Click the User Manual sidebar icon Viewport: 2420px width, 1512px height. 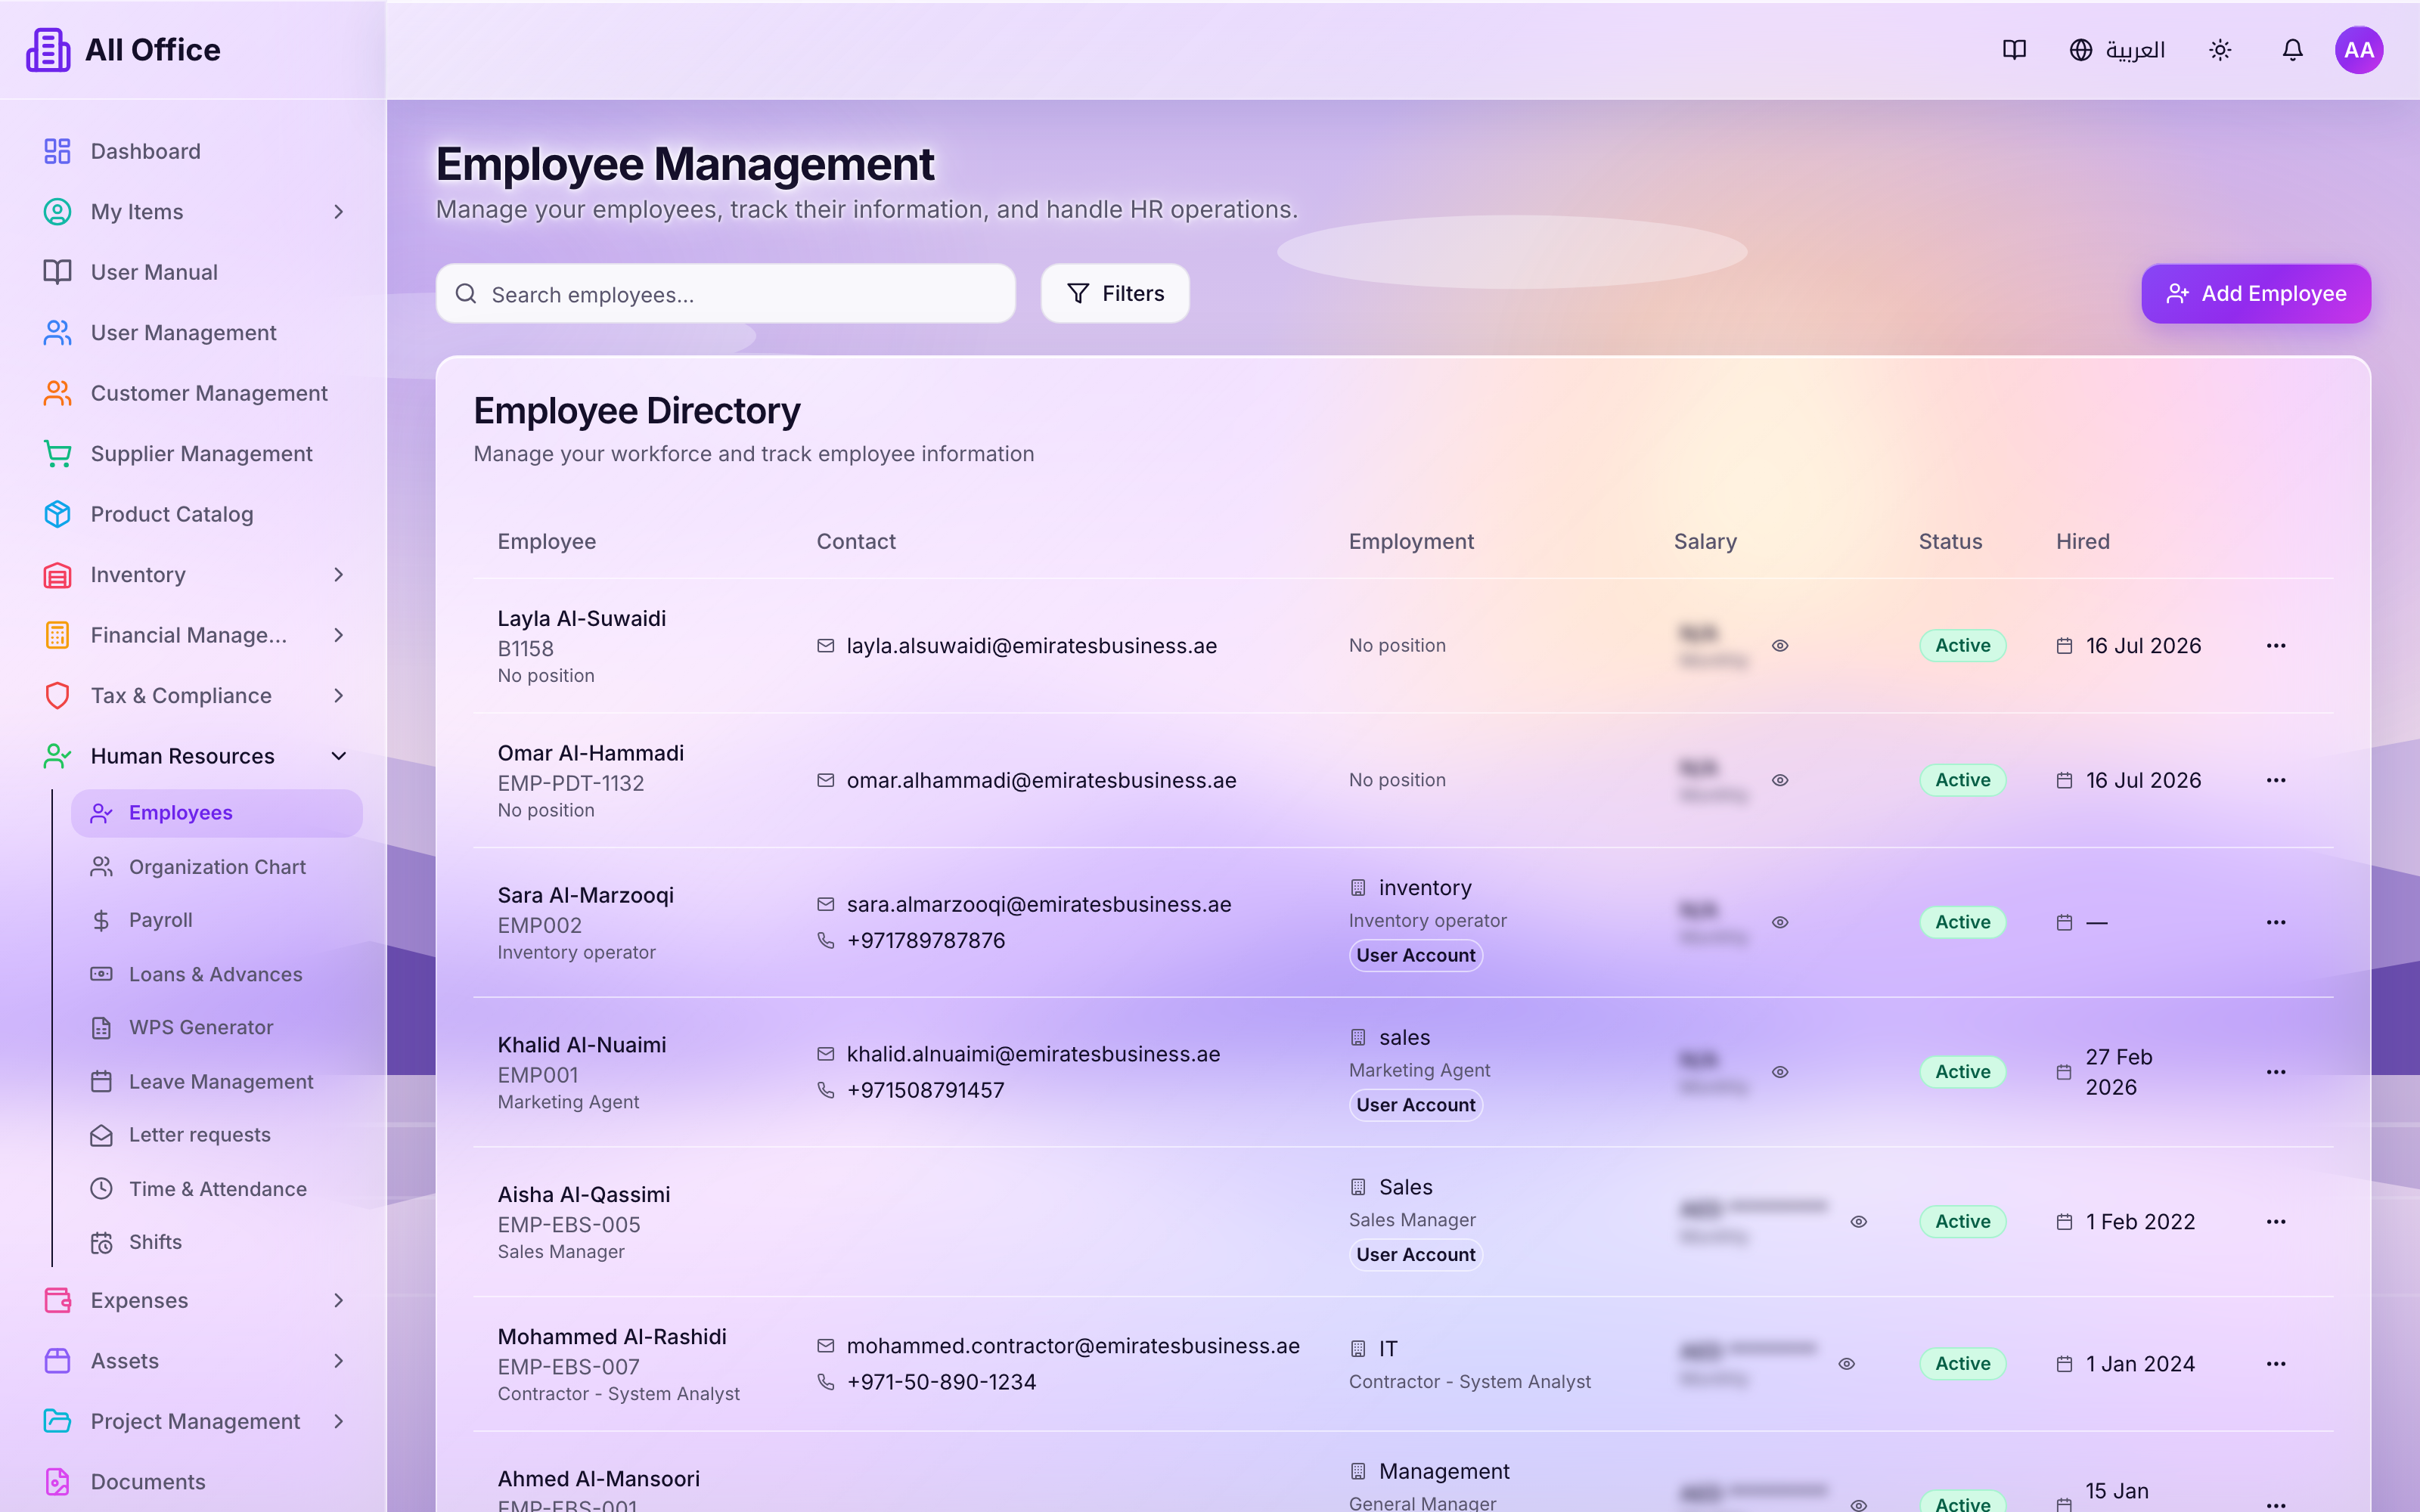point(57,272)
